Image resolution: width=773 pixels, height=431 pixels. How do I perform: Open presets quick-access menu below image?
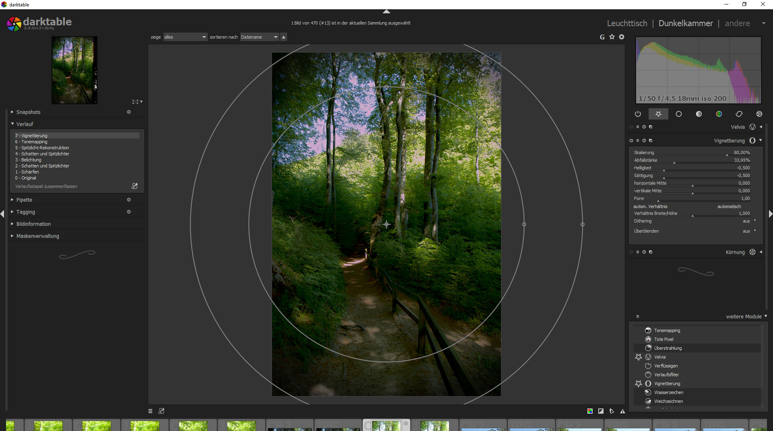[x=150, y=411]
